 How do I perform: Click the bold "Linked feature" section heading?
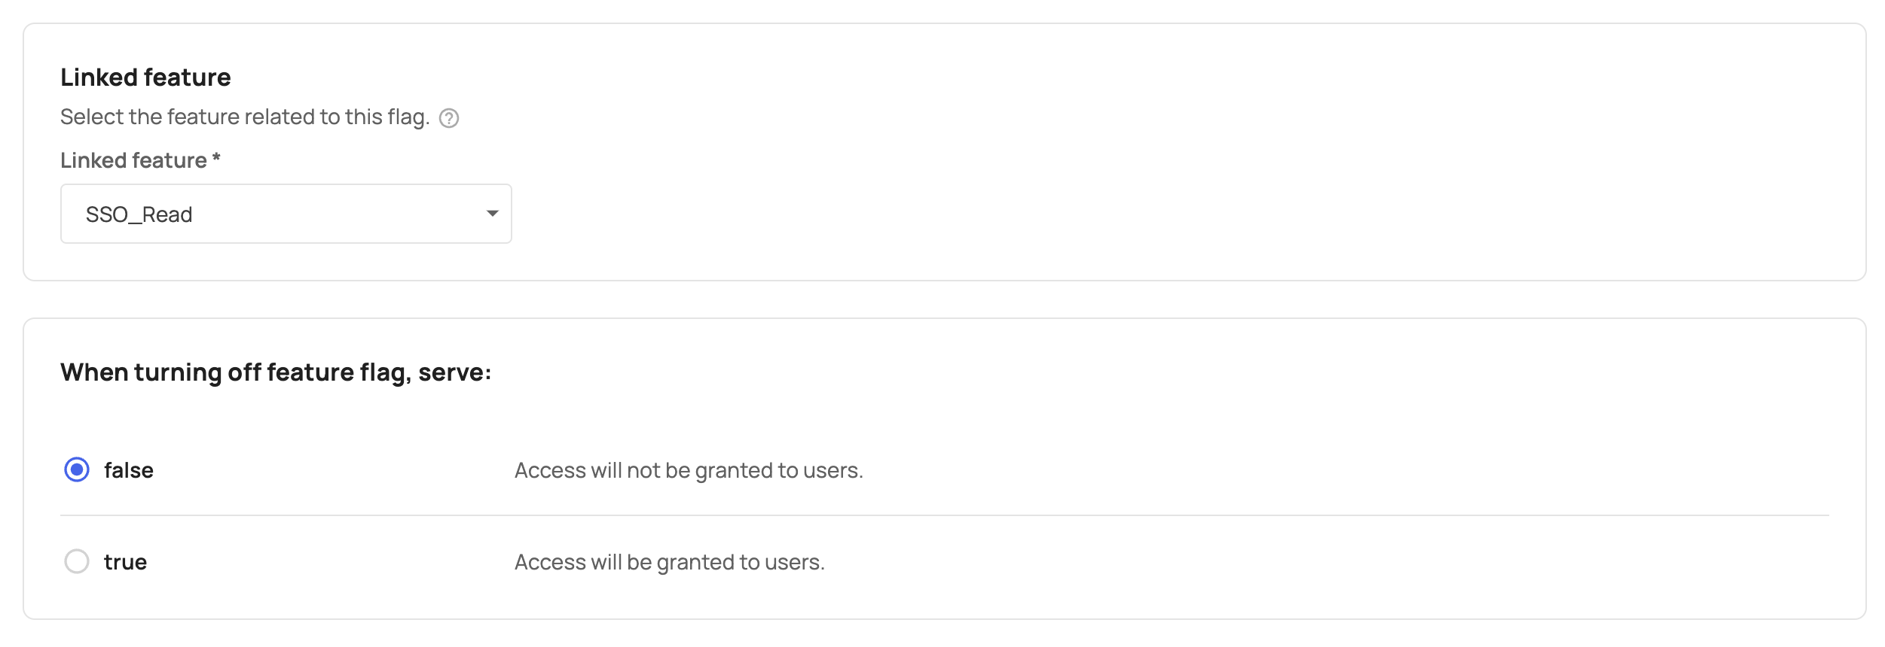pos(145,77)
